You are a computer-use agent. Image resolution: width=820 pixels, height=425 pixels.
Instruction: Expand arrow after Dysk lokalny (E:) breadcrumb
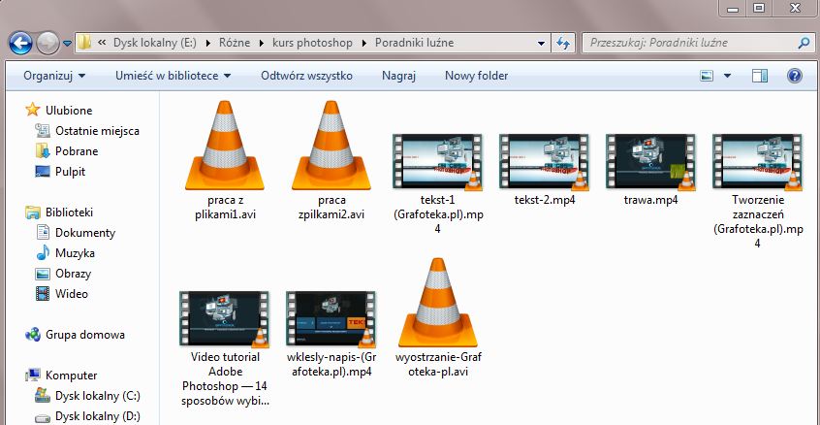[x=207, y=43]
